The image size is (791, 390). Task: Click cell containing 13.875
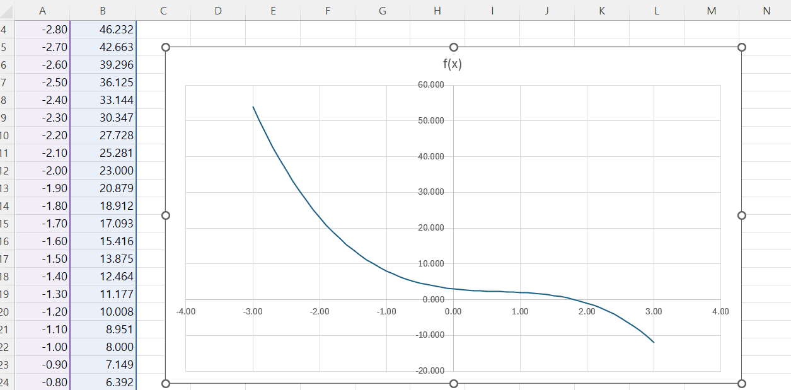pyautogui.click(x=103, y=259)
